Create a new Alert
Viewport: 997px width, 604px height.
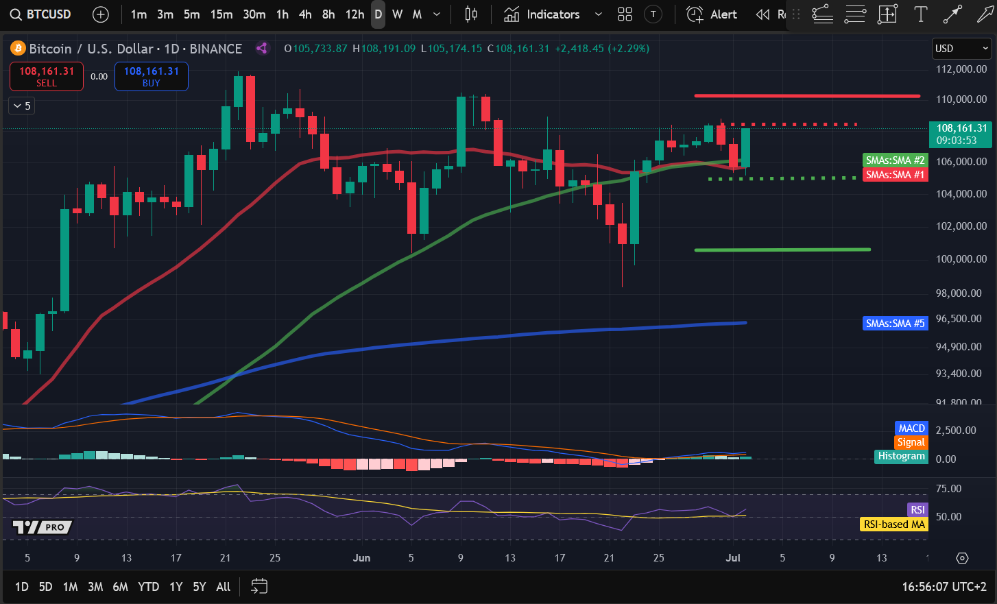712,14
